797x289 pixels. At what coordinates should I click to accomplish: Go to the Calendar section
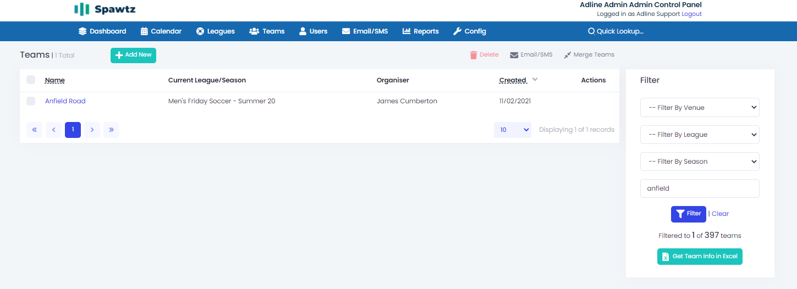161,31
